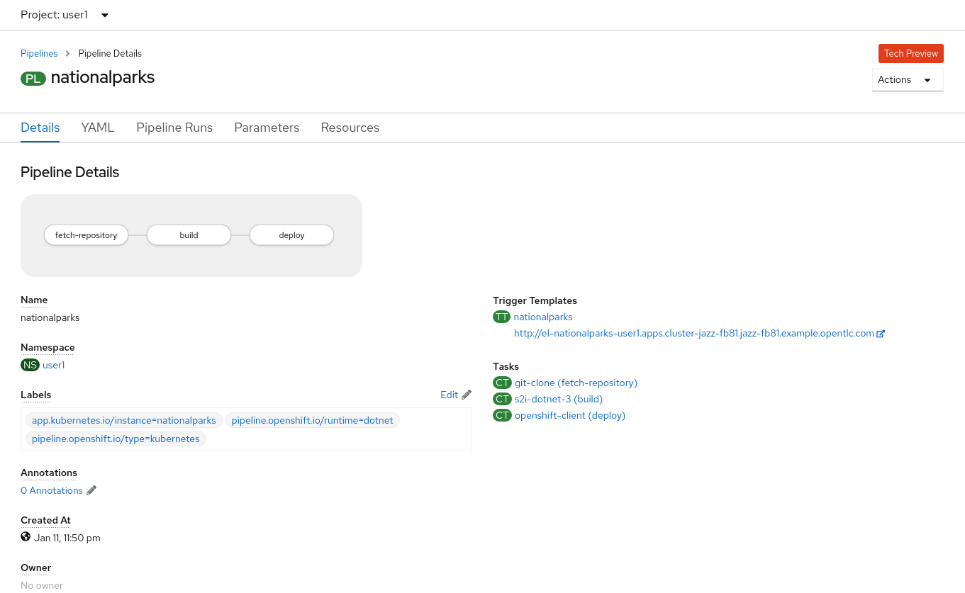
Task: Click the pencil icon beside Edit labels
Action: (x=466, y=395)
